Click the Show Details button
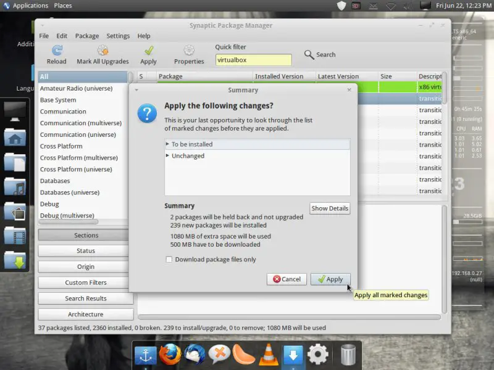Screen dimensions: 494x370 330,208
